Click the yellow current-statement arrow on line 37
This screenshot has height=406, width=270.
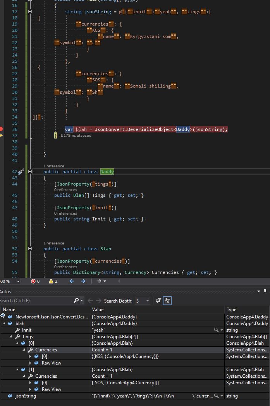[x=1, y=135]
